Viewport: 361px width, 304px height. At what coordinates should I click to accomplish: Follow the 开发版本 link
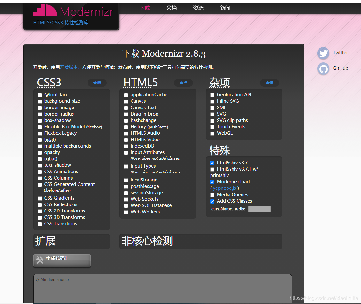(69, 67)
